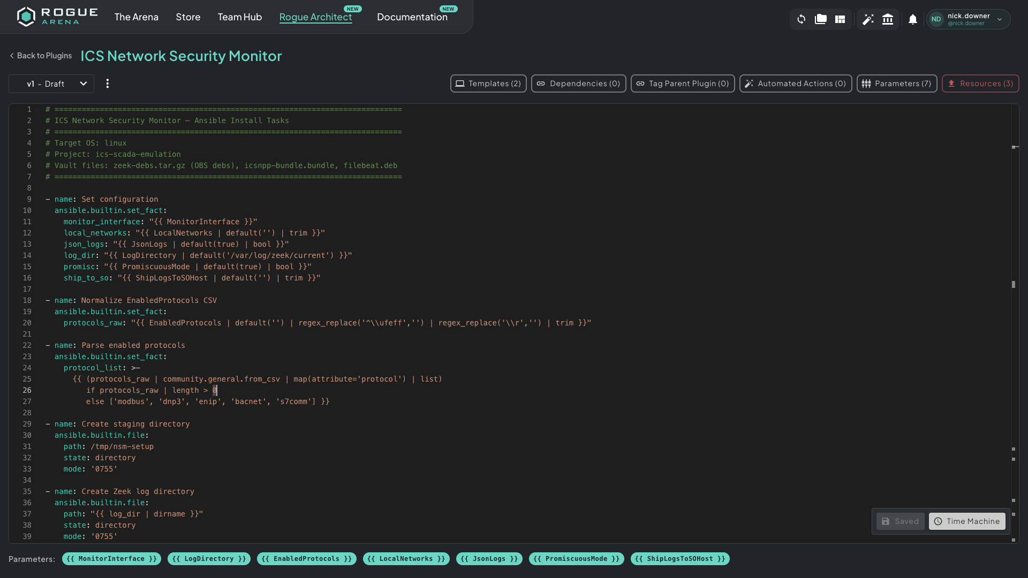Open Documentation page
Screen dimensions: 1028x578
pyautogui.click(x=412, y=17)
